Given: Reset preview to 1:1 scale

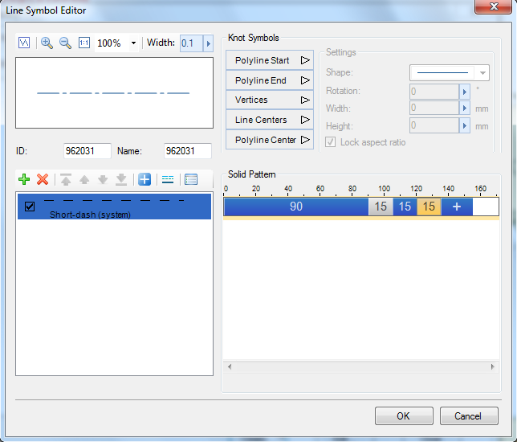Looking at the screenshot, I should coord(84,43).
